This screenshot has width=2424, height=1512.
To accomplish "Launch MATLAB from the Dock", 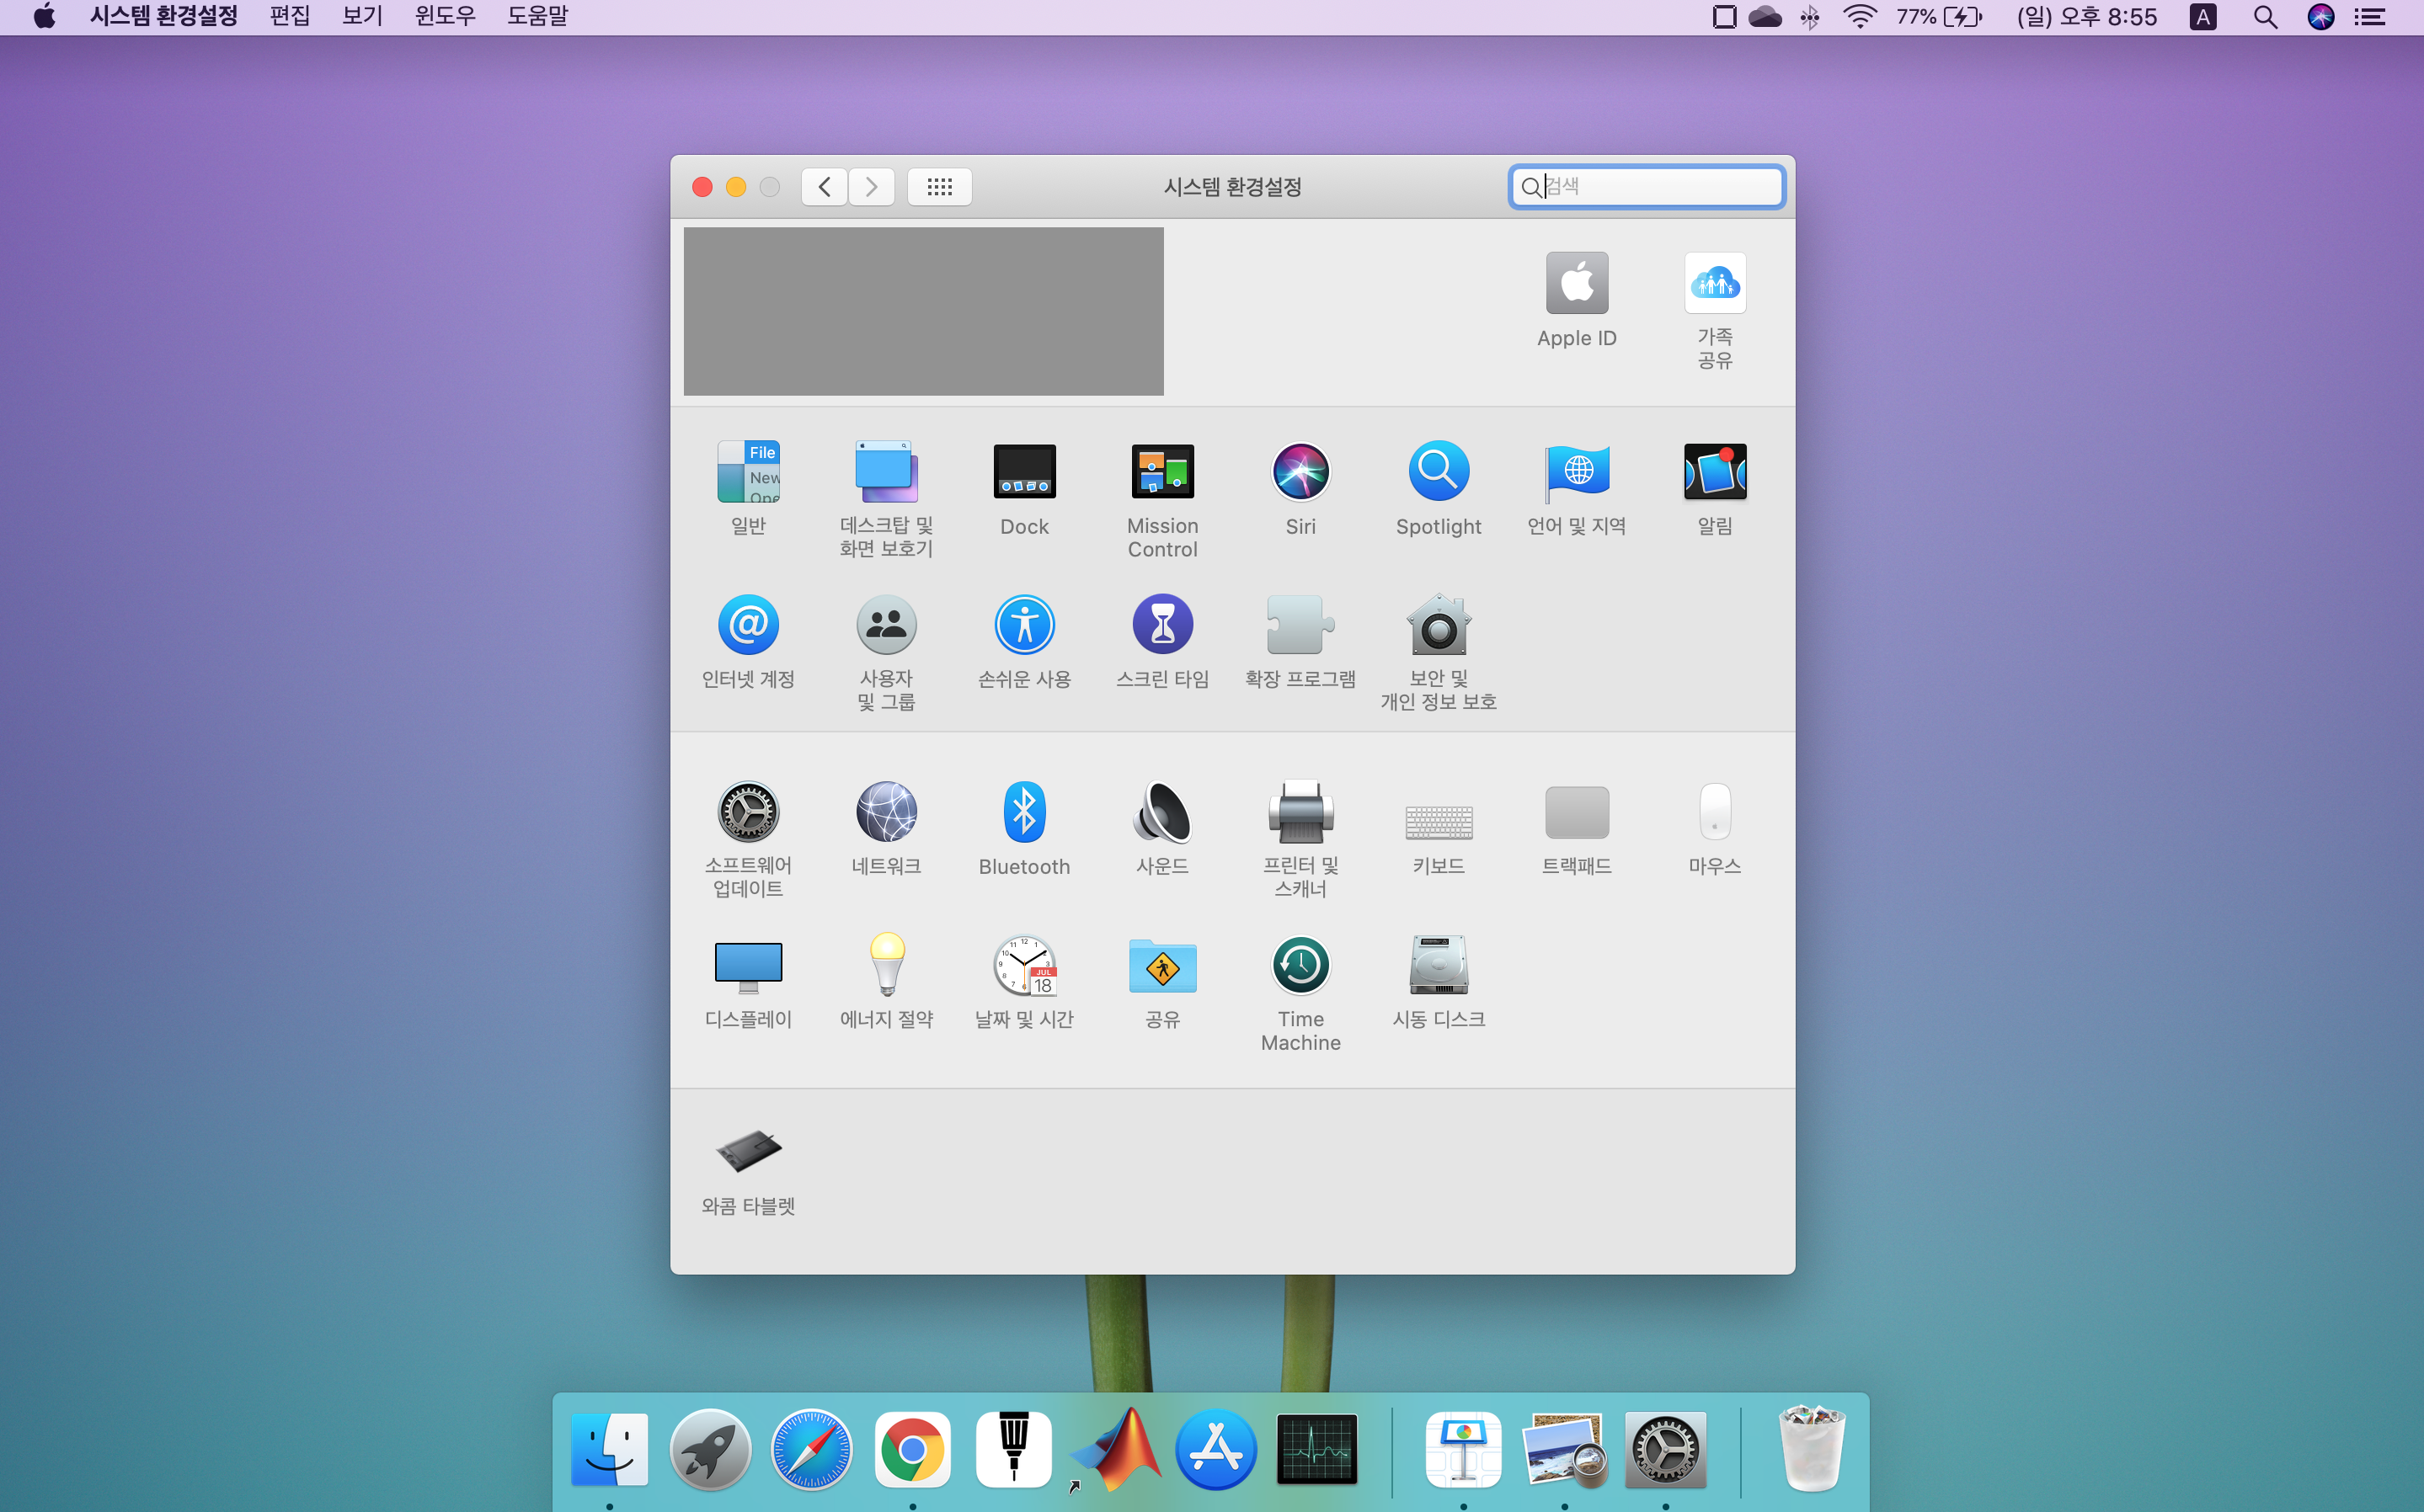I will click(x=1114, y=1449).
